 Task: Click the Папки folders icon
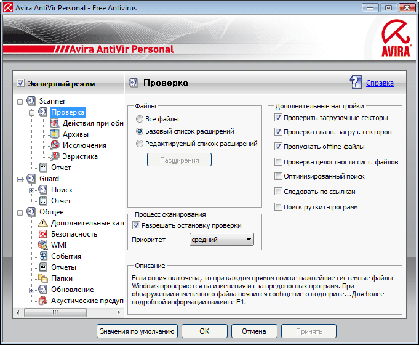pyautogui.click(x=42, y=278)
